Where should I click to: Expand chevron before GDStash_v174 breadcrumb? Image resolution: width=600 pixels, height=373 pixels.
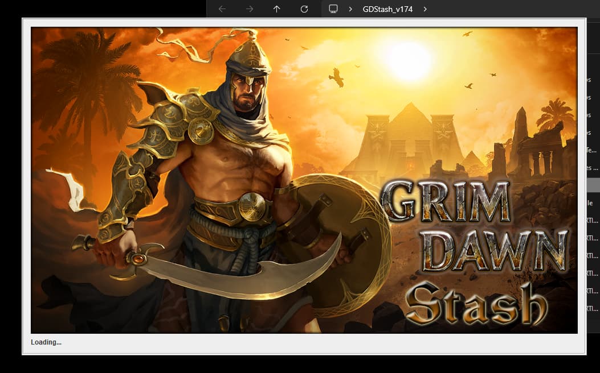point(350,9)
